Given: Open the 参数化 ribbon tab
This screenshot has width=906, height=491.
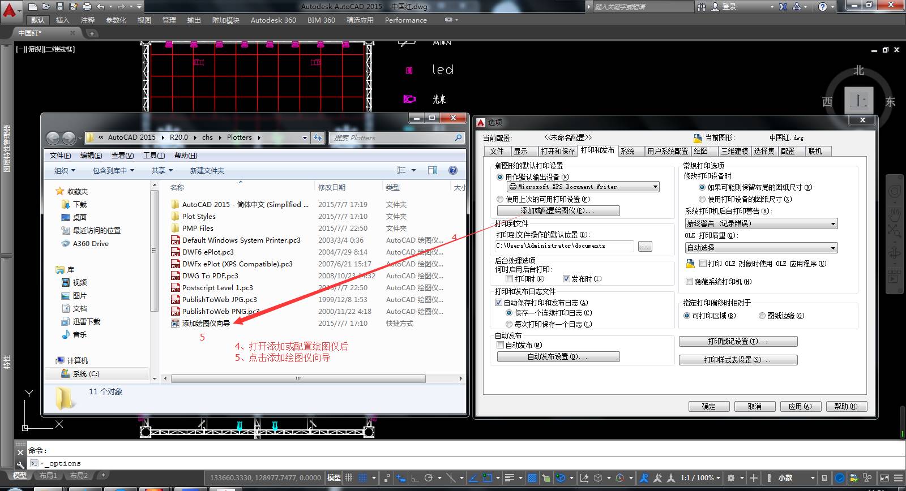Looking at the screenshot, I should coord(116,20).
